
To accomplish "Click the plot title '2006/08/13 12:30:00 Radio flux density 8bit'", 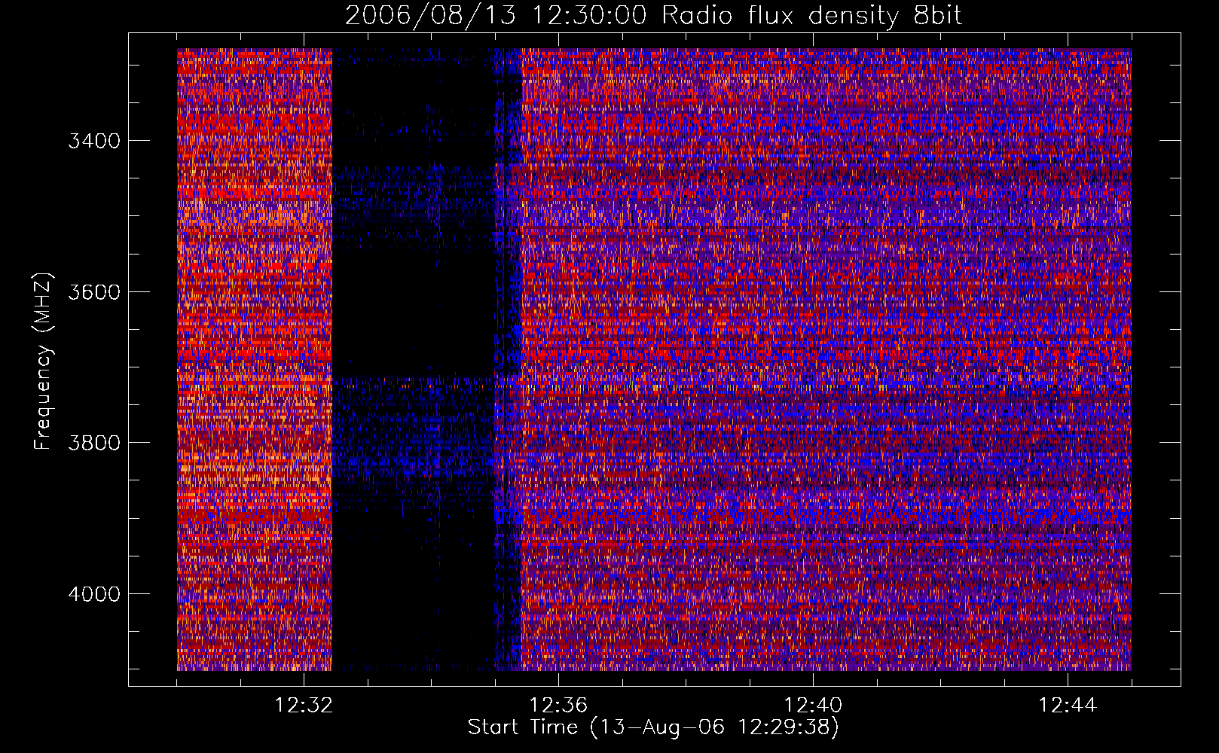I will pos(654,15).
